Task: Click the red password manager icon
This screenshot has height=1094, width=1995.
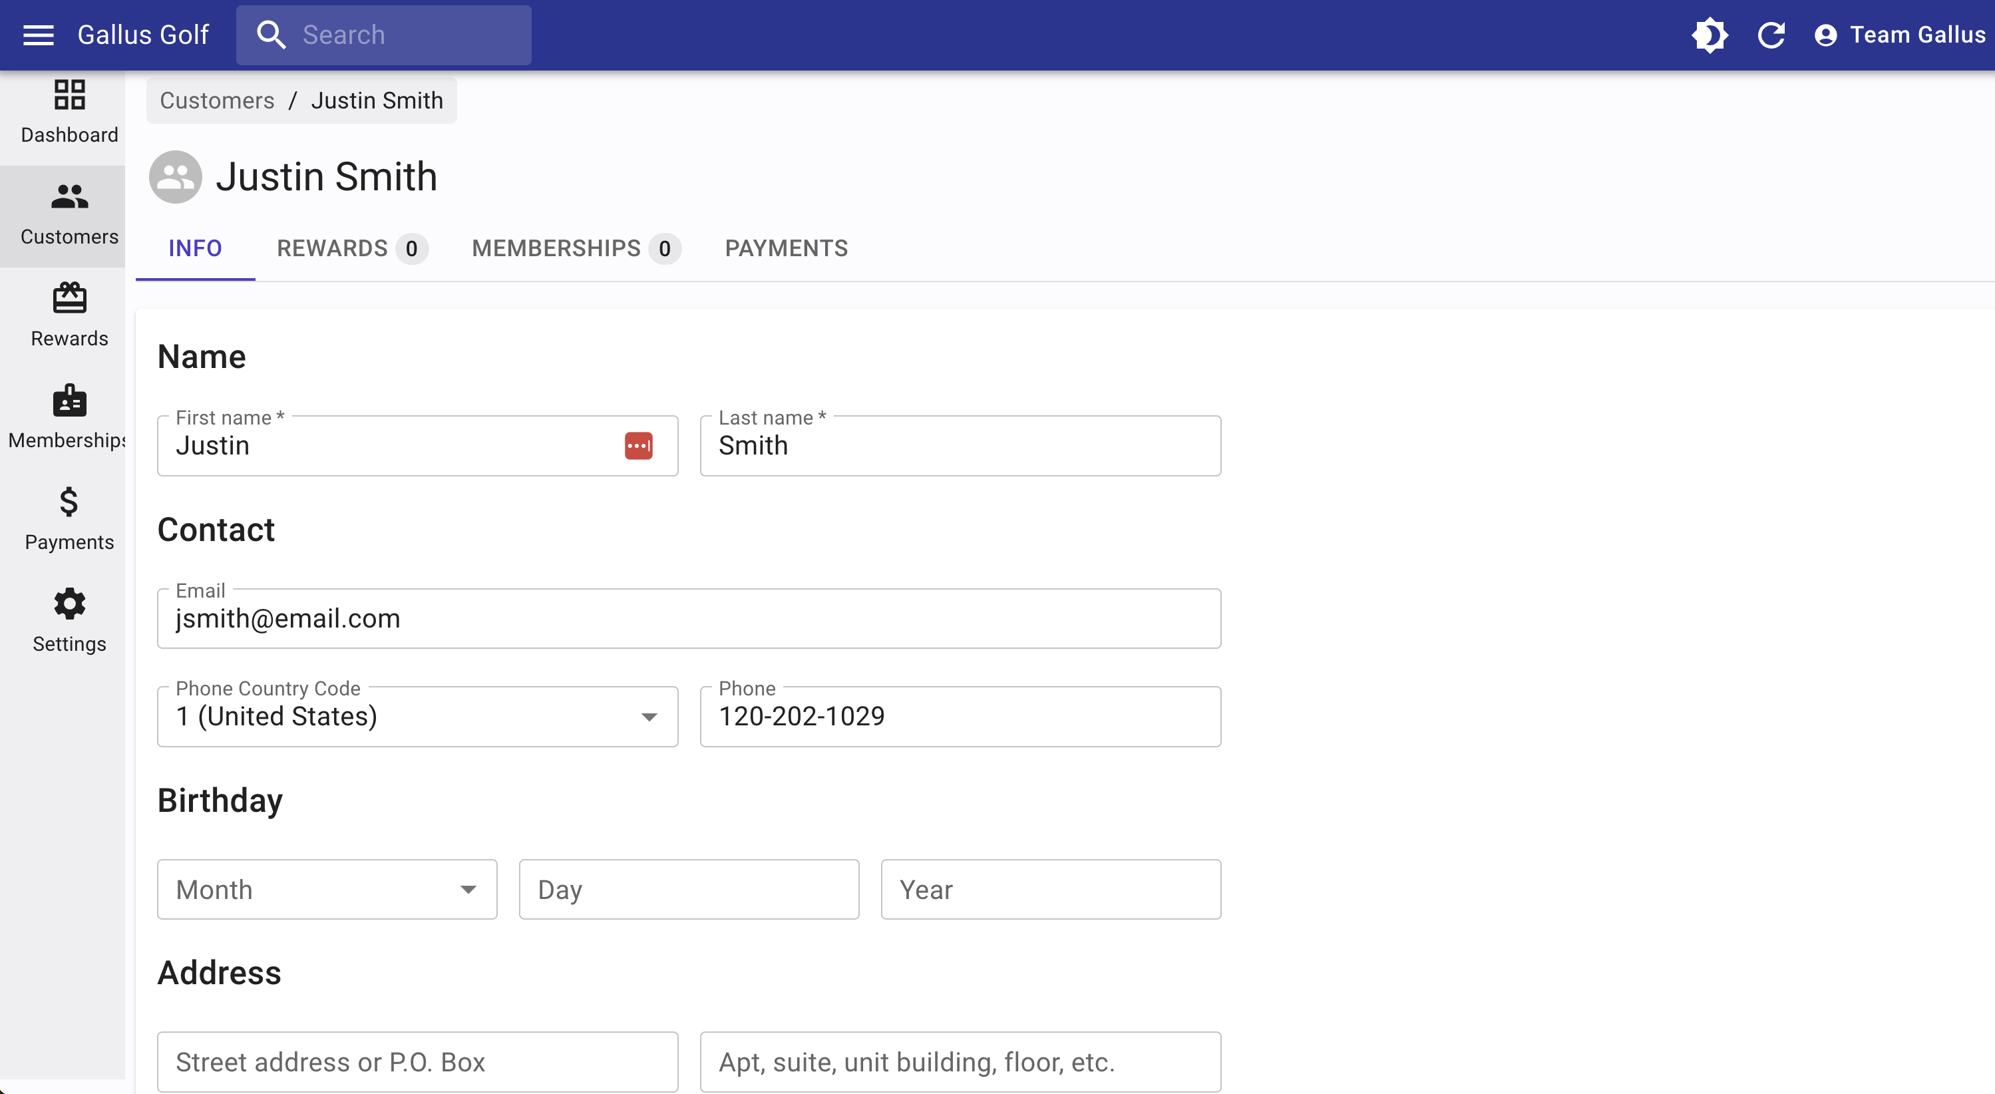Action: coord(638,446)
